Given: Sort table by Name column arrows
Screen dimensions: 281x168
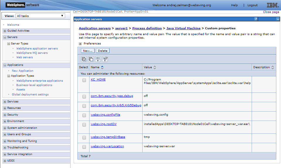Looking at the screenshot, I should click(102, 67).
